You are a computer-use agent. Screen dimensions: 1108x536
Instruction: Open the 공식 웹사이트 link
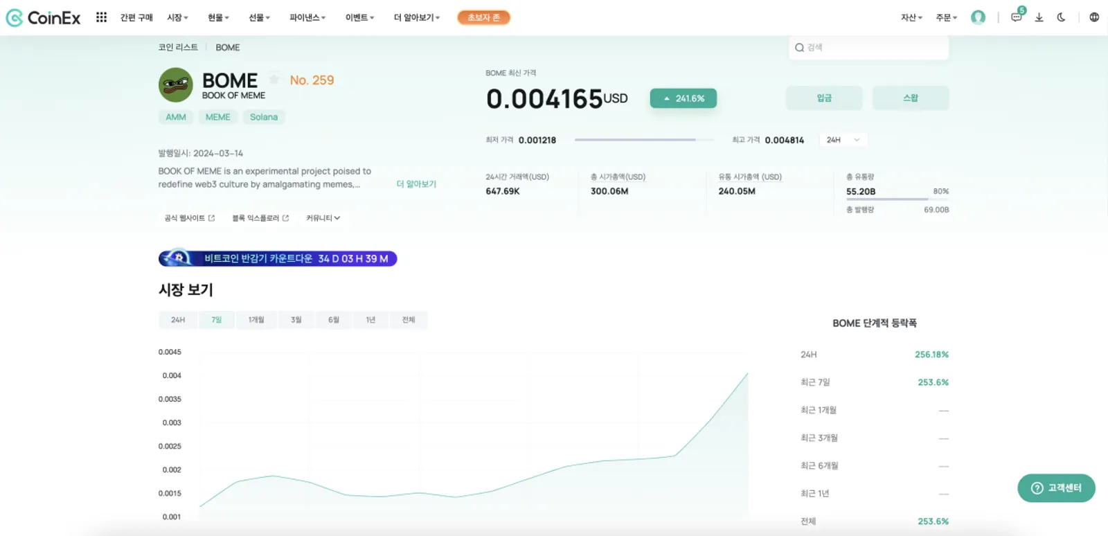click(190, 218)
